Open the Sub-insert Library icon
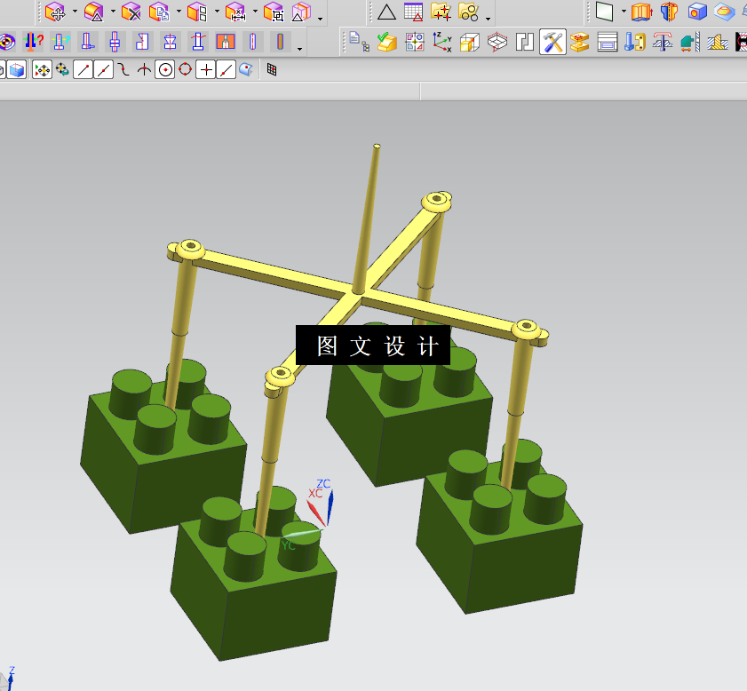This screenshot has height=691, width=747. (718, 42)
